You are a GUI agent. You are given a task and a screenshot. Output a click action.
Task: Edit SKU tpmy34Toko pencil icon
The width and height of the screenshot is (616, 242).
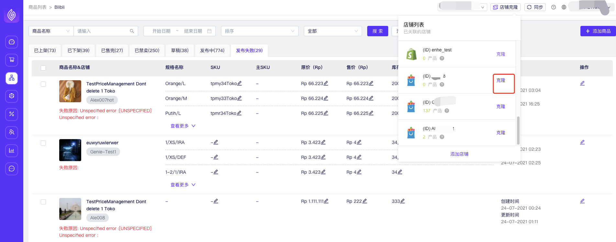(x=239, y=83)
